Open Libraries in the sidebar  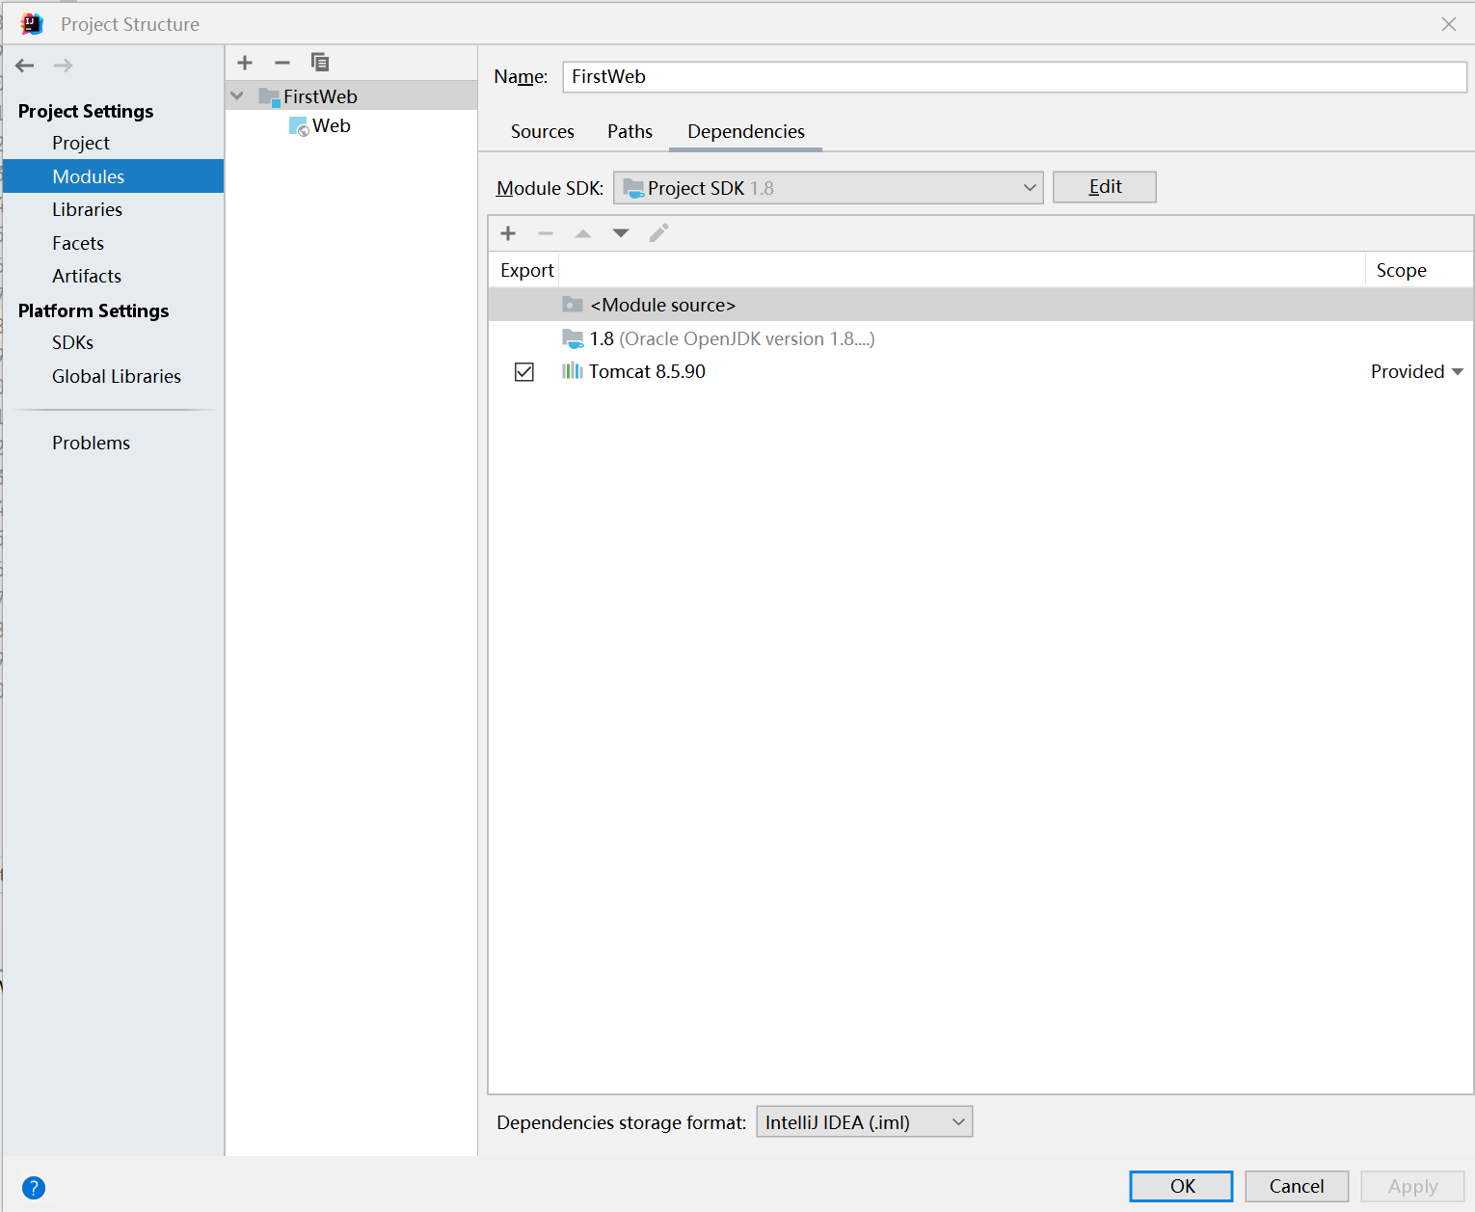[x=88, y=209]
